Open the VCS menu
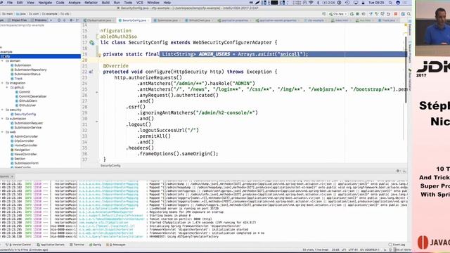The image size is (450, 253). (x=139, y=3)
